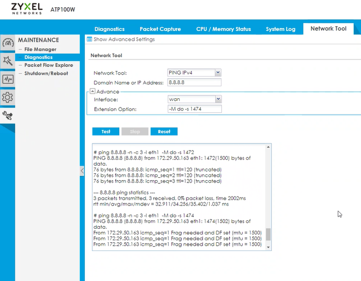Click the Show Advanced Settings icon

(89, 39)
